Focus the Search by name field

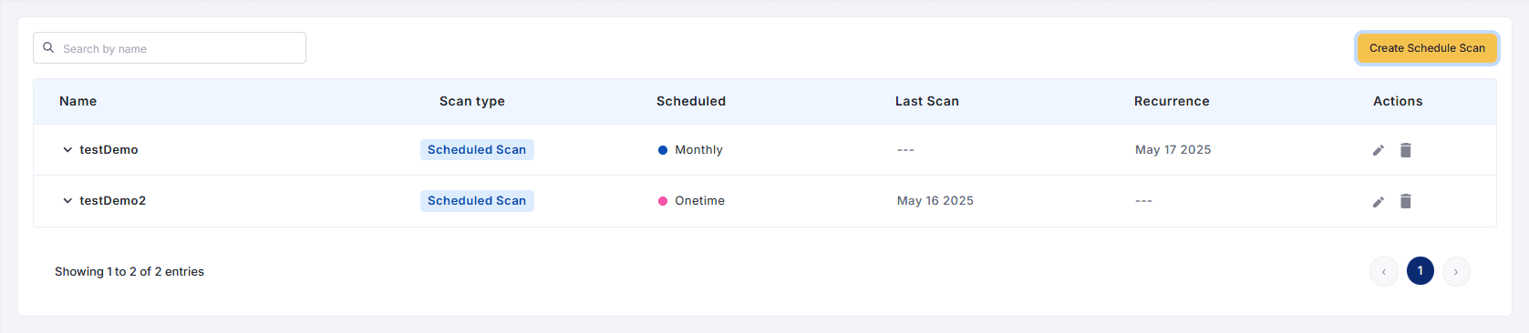click(x=170, y=48)
